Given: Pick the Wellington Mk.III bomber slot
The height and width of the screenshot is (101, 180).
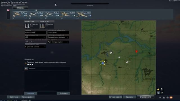Looking at the screenshot, I should (x=84, y=14).
